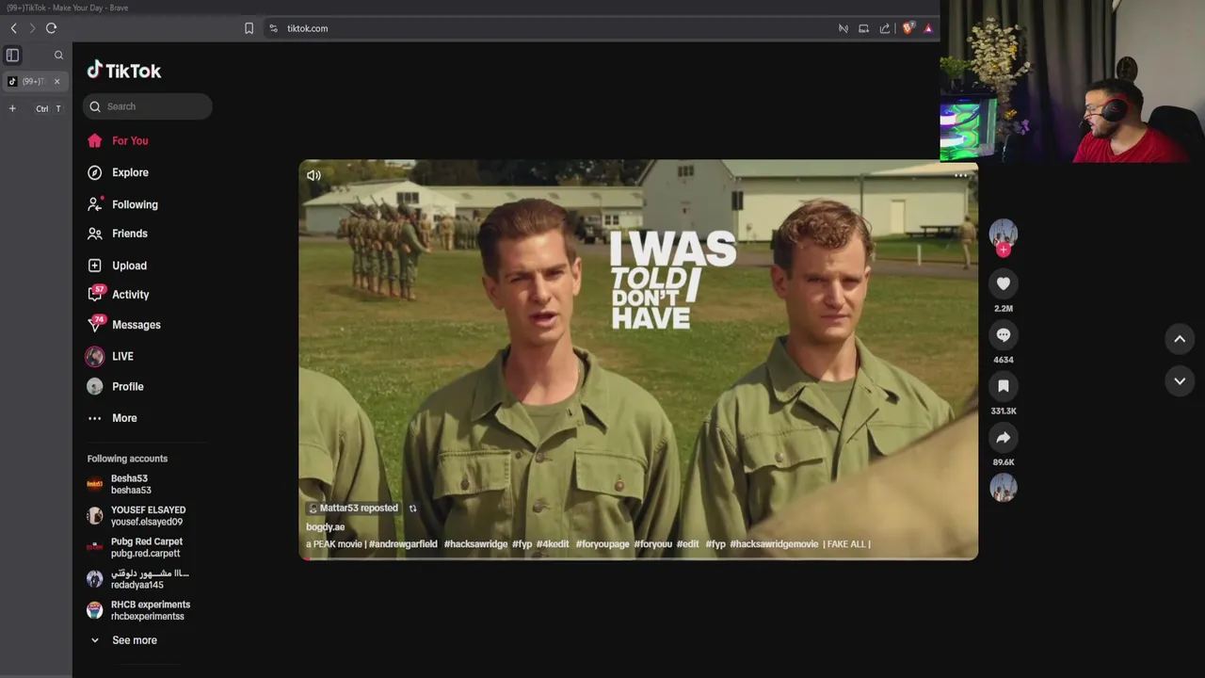Open RHCB experiments account
Viewport: 1205px width, 678px height.
pos(138,610)
